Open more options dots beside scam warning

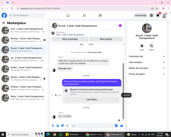pyautogui.click(x=52, y=95)
